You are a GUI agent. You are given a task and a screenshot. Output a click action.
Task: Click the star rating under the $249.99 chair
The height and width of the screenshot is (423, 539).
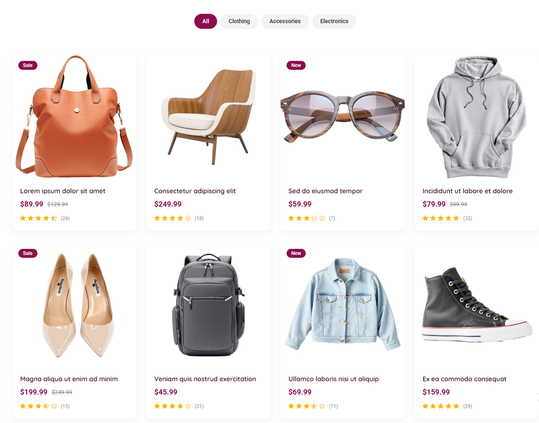[172, 218]
